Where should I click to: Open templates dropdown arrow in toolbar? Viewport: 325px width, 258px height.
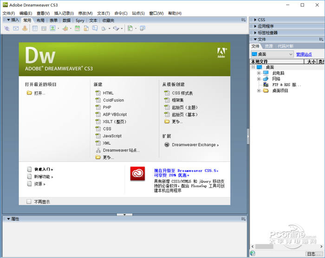(x=136, y=28)
